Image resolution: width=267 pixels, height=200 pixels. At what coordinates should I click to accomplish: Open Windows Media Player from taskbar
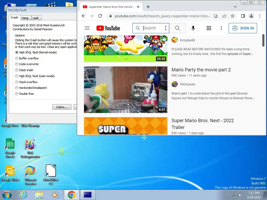tap(55, 195)
